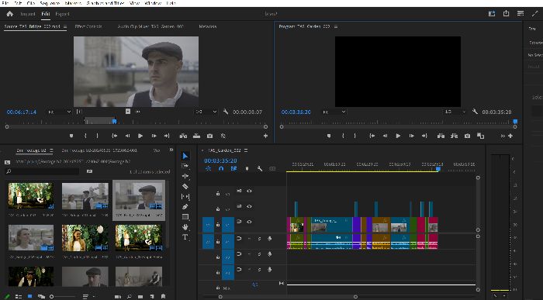This screenshot has width=543, height=300.
Task: Create a new bin in project panel
Action: pyautogui.click(x=140, y=297)
